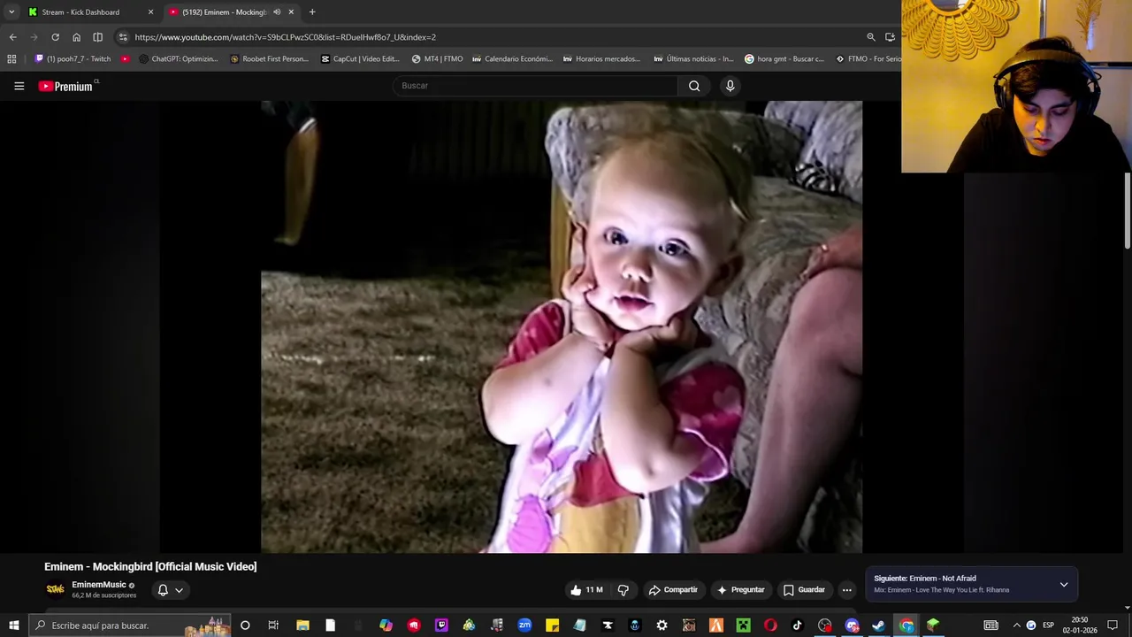Open the EminemMusic channel name link
1132x637 pixels.
99,585
